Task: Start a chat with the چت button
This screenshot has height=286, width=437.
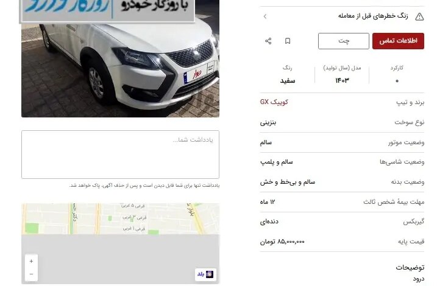Action: 343,41
